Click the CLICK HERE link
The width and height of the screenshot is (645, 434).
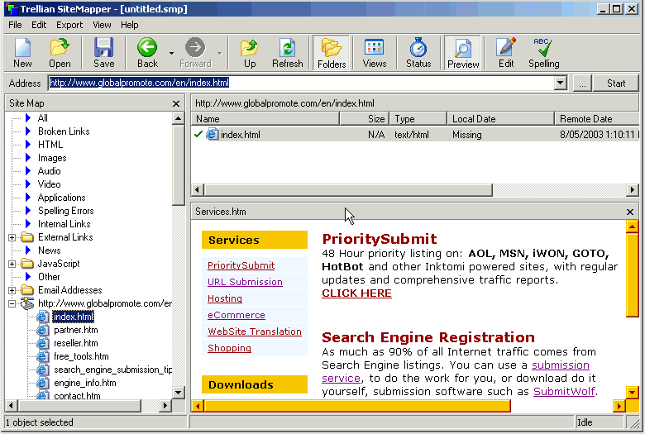point(356,293)
